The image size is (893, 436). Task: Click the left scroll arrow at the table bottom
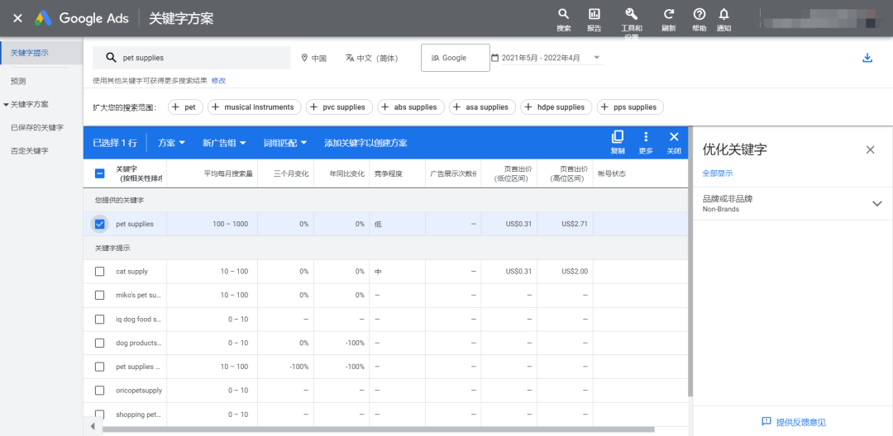[93, 426]
